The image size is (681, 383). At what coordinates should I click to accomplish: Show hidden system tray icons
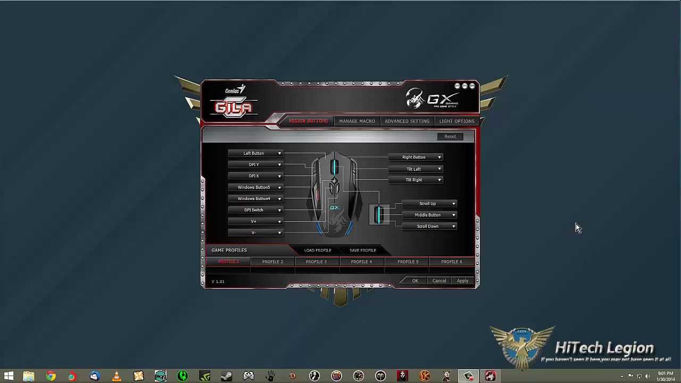point(622,377)
